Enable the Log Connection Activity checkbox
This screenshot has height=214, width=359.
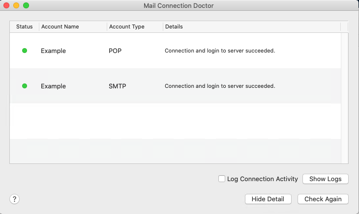click(x=222, y=179)
